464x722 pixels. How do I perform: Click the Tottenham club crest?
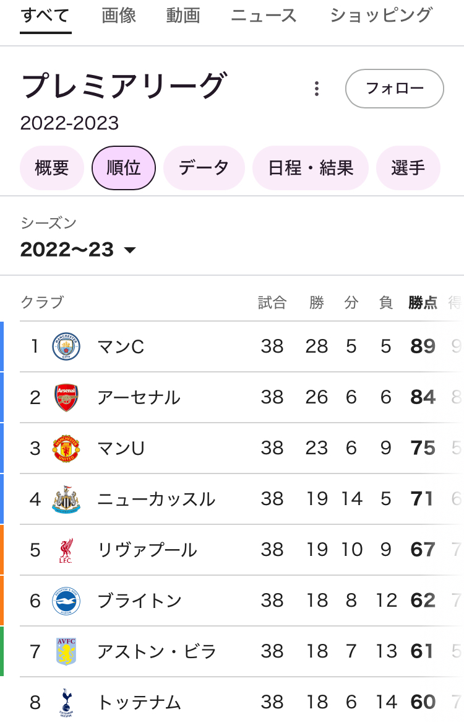(66, 702)
